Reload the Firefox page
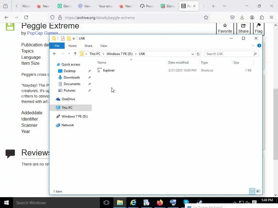The height and width of the screenshot is (208, 278). point(26,17)
